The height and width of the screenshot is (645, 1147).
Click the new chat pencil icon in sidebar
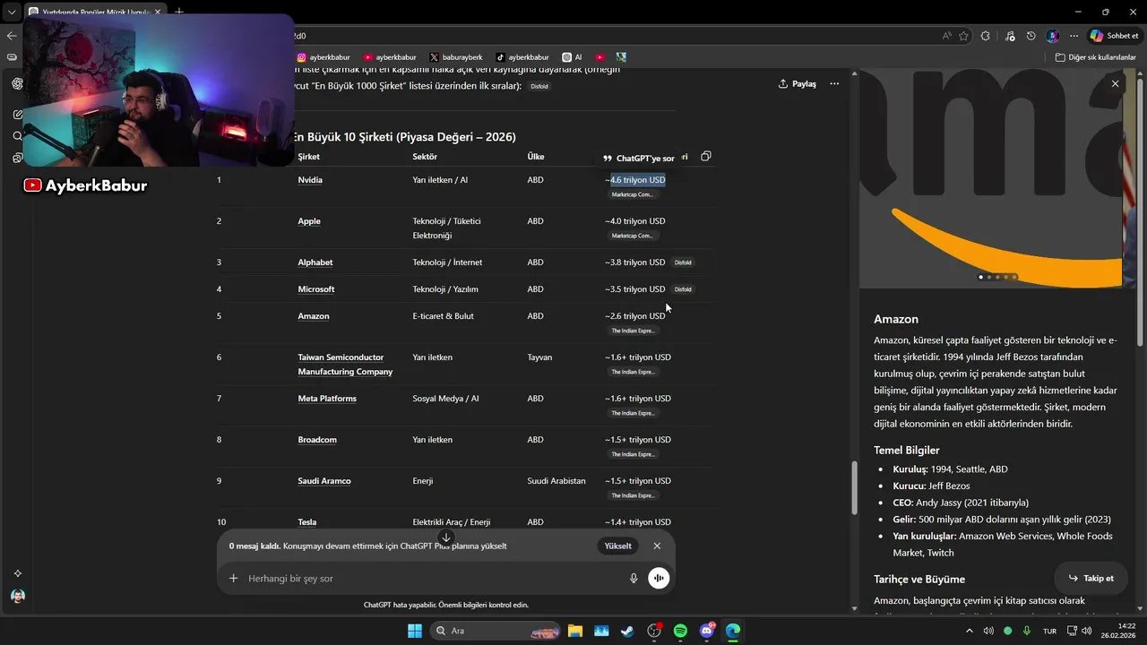click(17, 115)
